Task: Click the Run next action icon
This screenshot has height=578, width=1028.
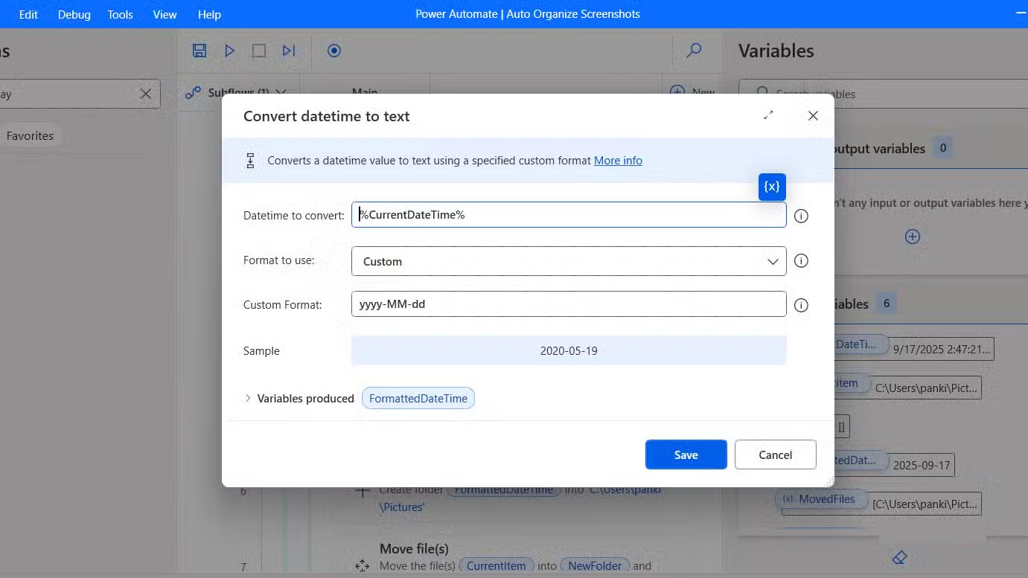Action: coord(289,51)
